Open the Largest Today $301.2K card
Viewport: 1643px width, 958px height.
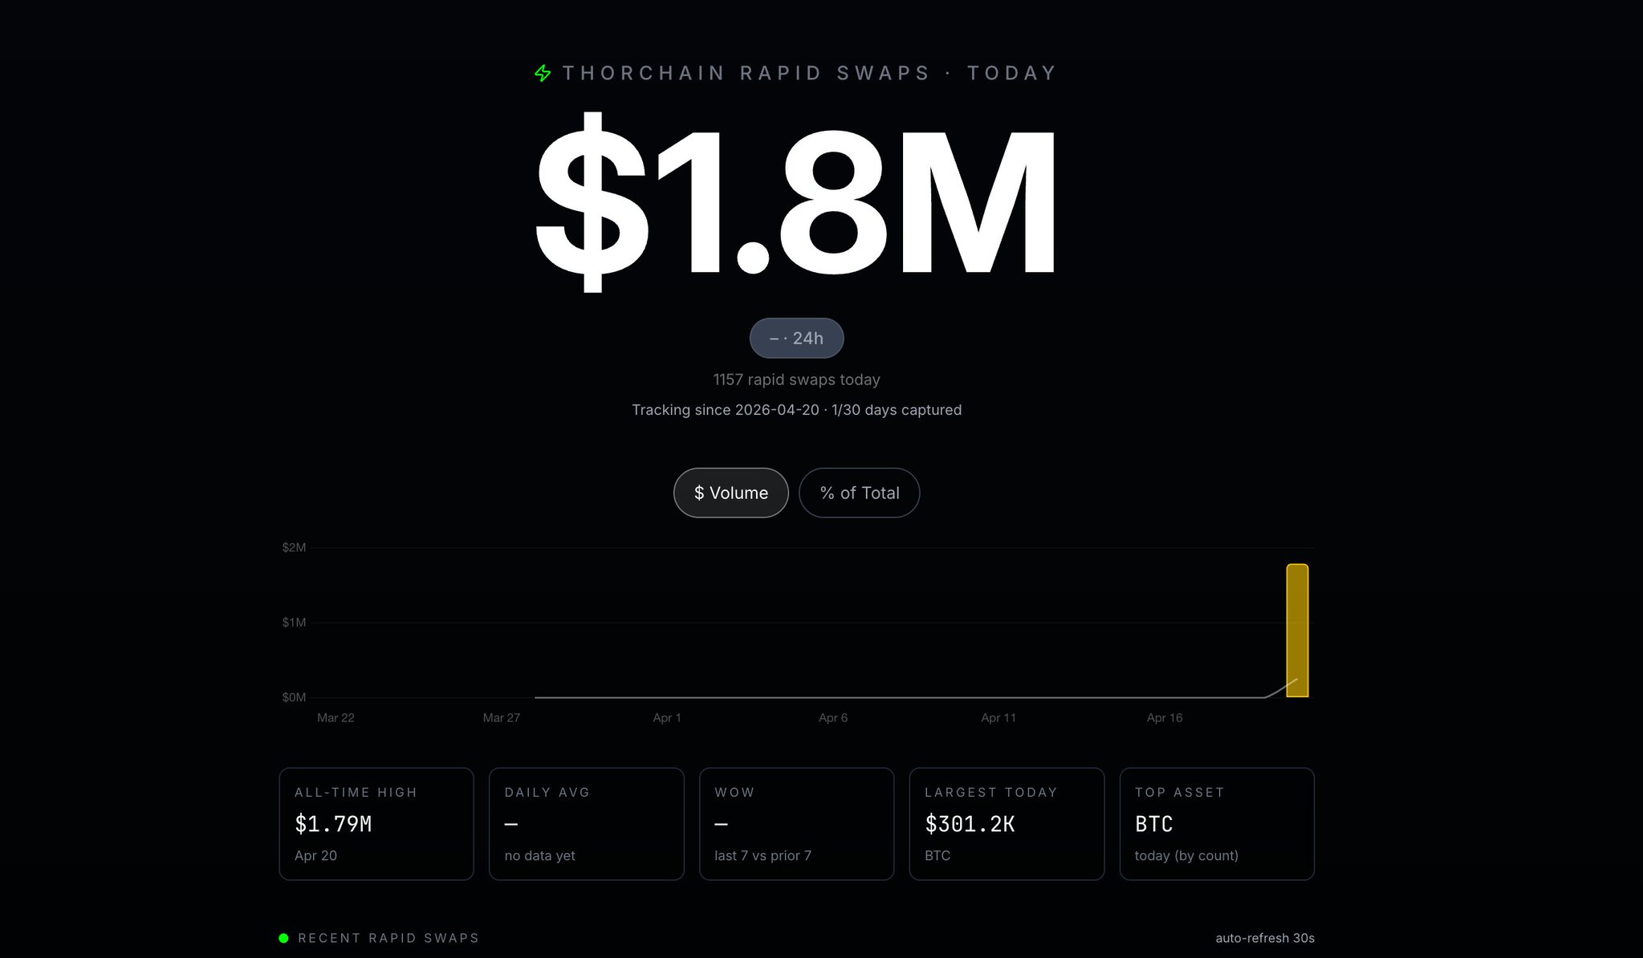point(1007,823)
